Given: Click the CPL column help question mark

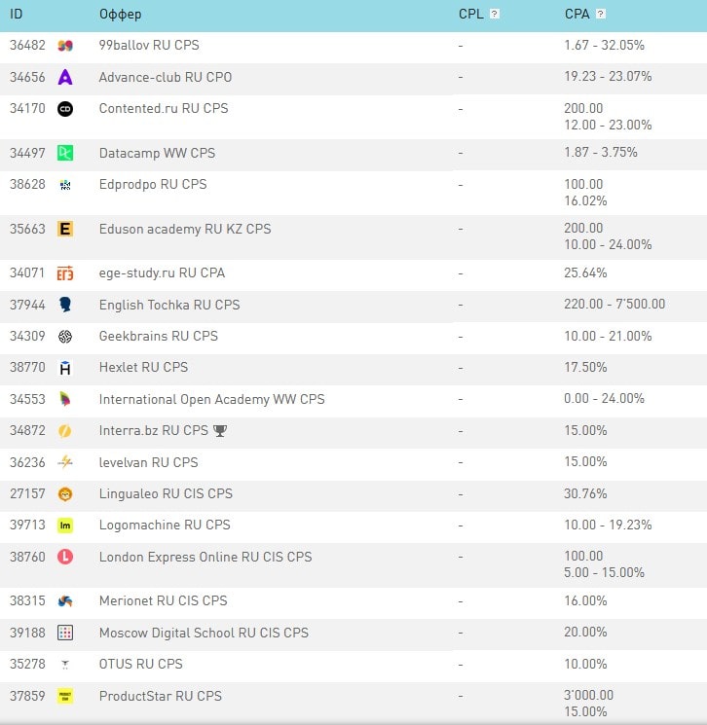Looking at the screenshot, I should [494, 14].
